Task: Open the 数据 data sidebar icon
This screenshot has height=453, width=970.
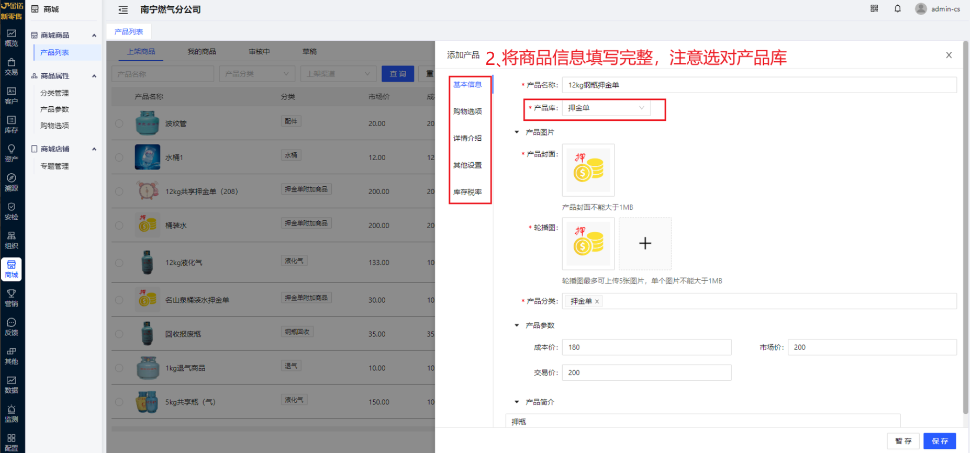Action: [12, 384]
